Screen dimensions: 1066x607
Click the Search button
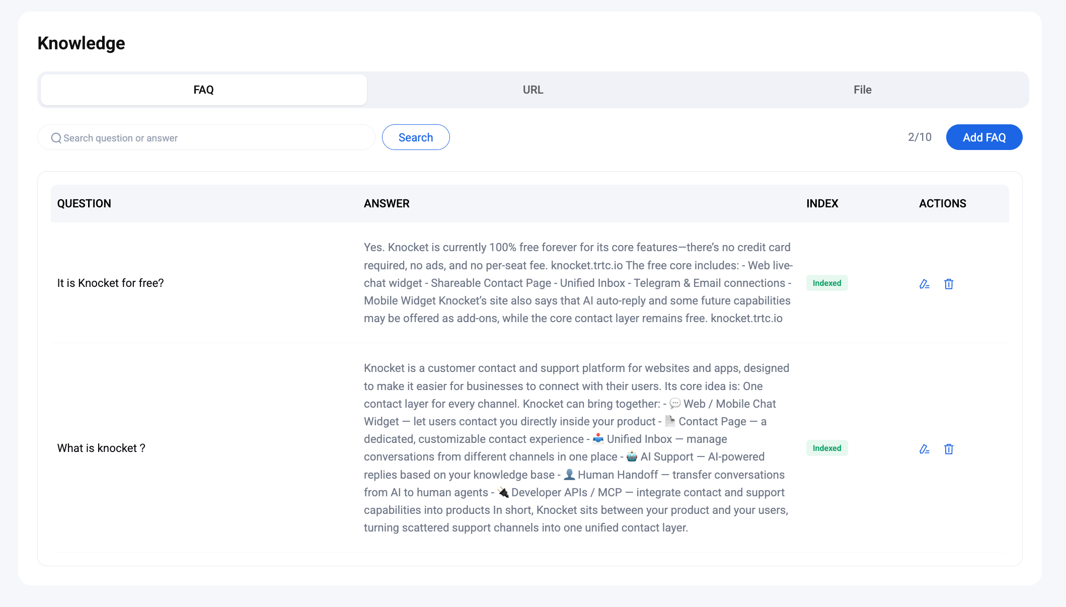point(416,137)
